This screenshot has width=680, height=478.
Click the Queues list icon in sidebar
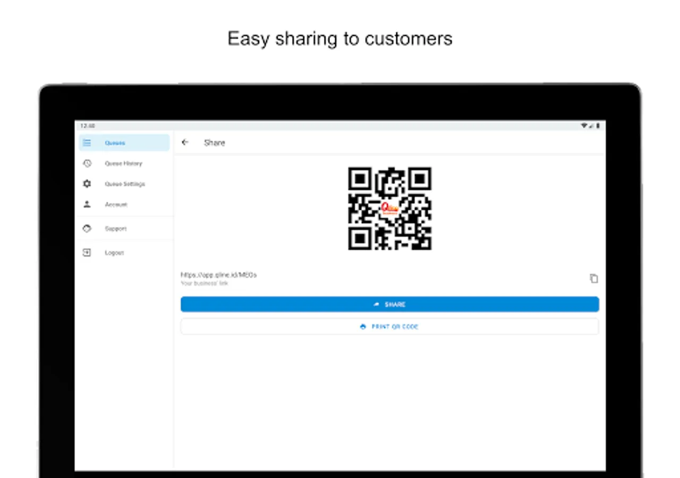(x=87, y=143)
